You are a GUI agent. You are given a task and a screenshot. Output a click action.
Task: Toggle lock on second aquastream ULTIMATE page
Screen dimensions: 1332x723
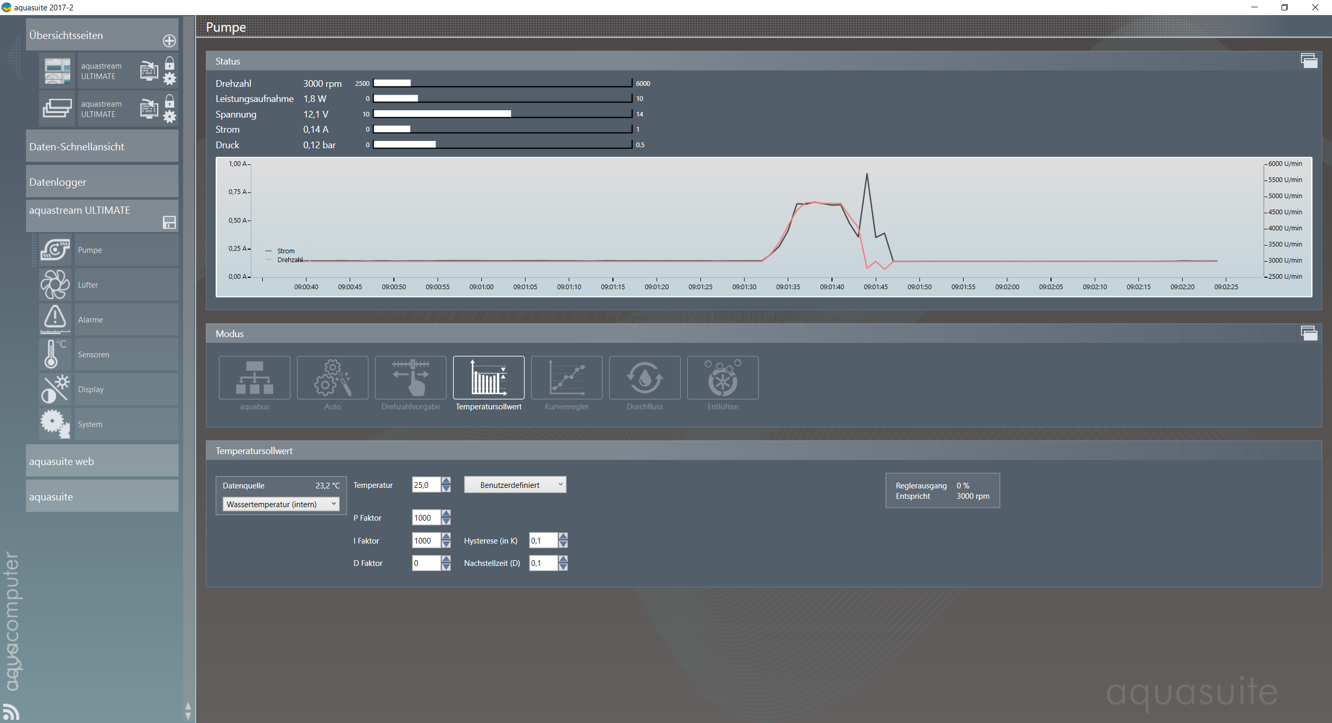[x=170, y=101]
